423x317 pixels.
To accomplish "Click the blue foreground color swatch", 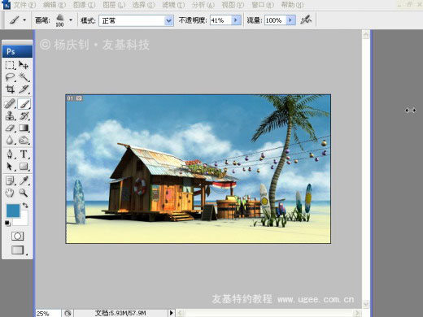I will (13, 211).
